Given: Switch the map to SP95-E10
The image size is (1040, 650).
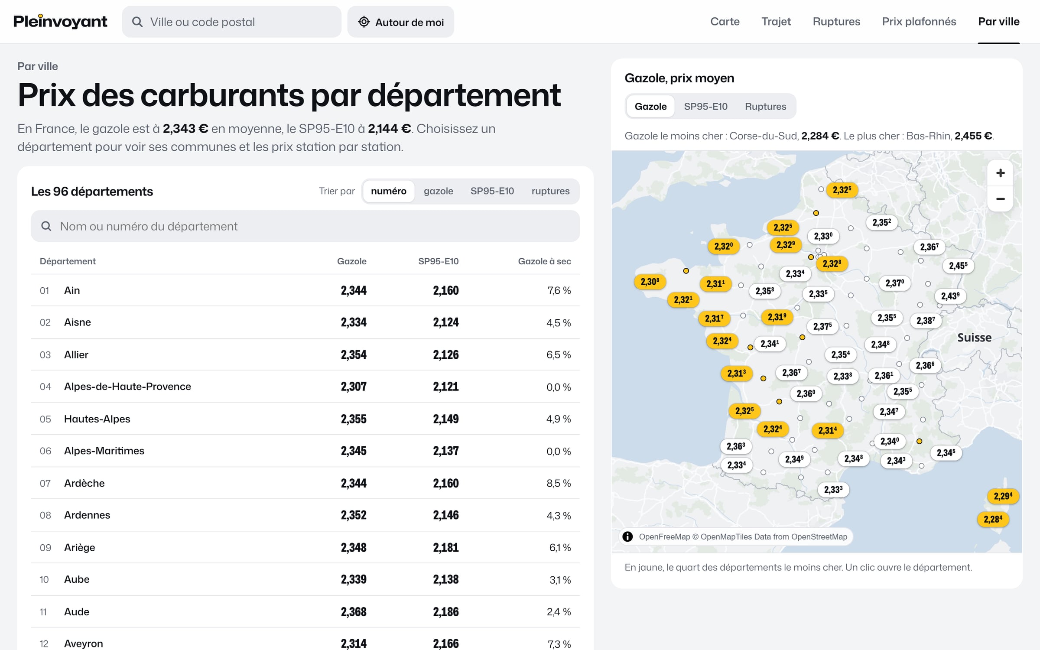Looking at the screenshot, I should point(705,106).
